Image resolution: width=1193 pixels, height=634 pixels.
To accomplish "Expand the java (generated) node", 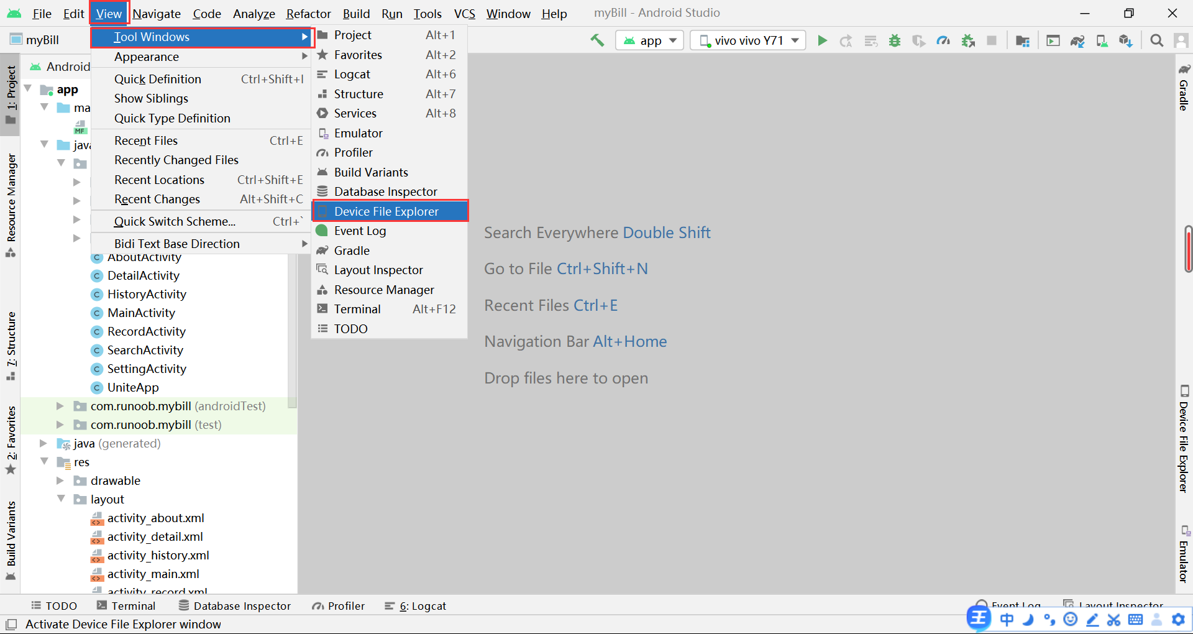I will [43, 443].
